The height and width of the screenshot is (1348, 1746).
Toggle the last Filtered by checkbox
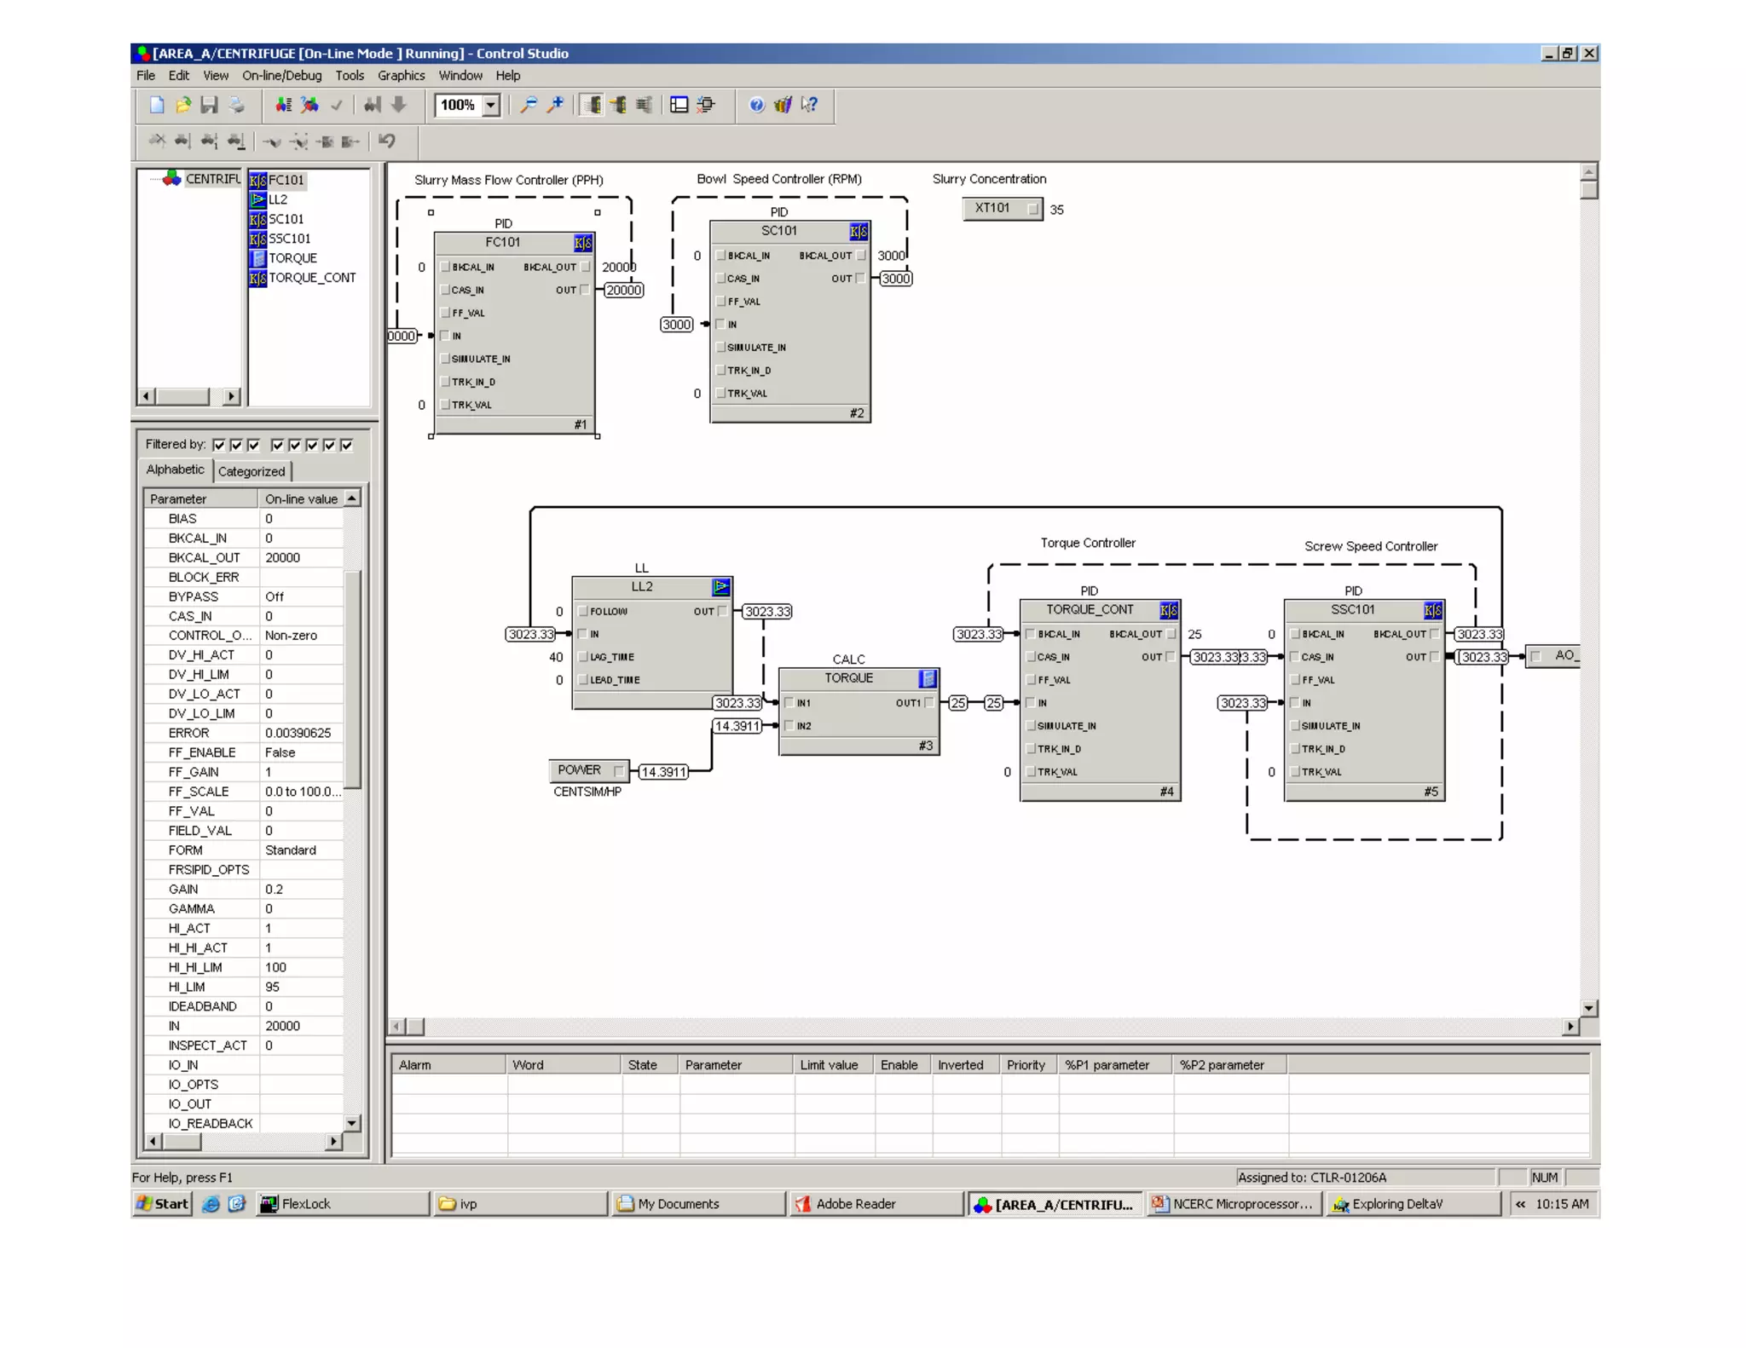[347, 445]
